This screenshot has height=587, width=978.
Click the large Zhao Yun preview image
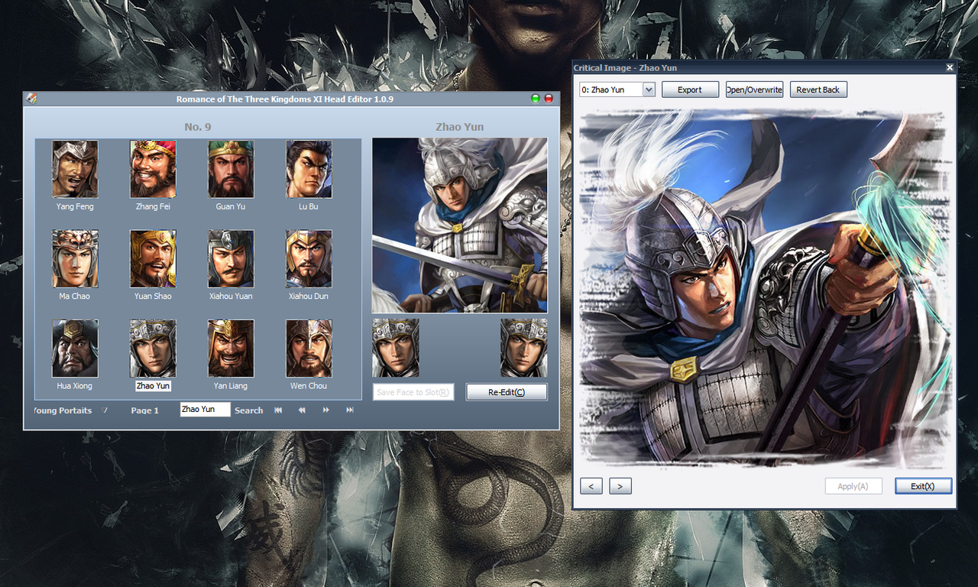460,225
